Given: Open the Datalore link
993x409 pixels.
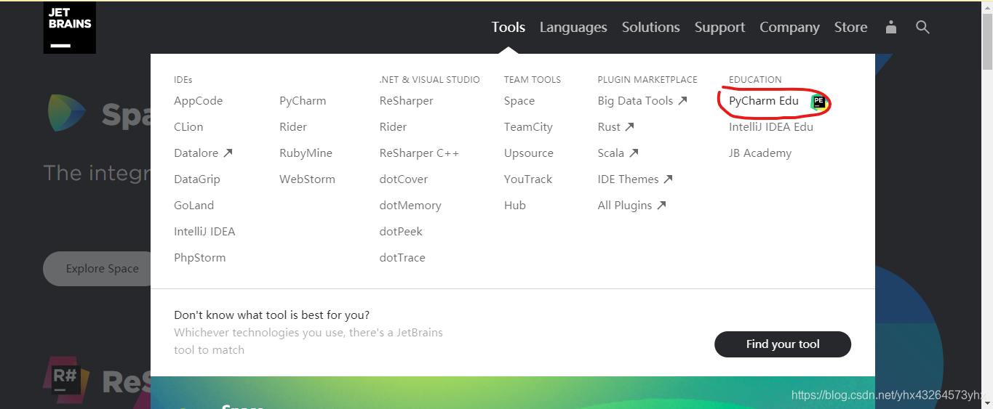Looking at the screenshot, I should click(196, 153).
